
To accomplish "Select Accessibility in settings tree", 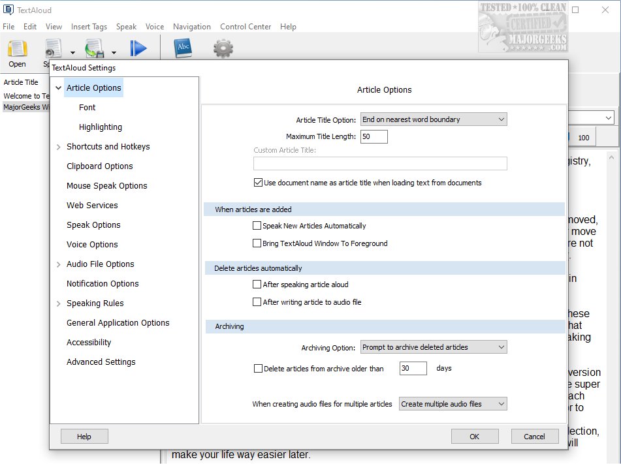I will [x=89, y=343].
